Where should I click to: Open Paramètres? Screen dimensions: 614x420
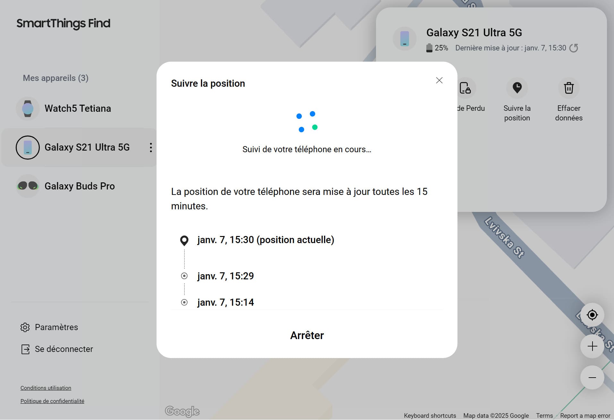tap(49, 327)
